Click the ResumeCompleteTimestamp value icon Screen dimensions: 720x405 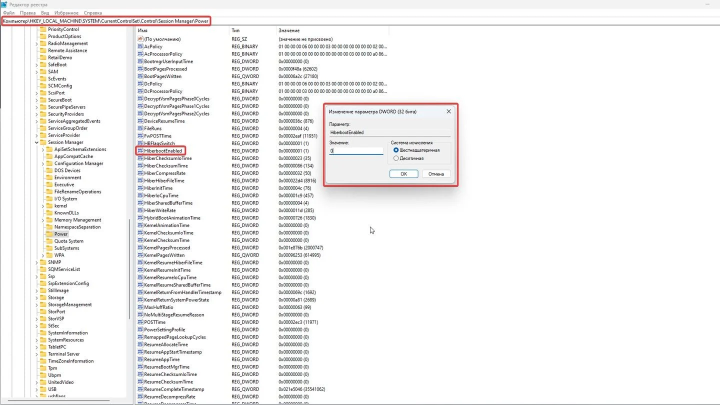(x=140, y=389)
